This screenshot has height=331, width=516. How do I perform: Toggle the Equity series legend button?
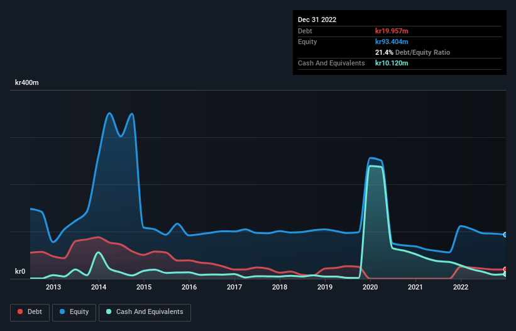coord(74,312)
